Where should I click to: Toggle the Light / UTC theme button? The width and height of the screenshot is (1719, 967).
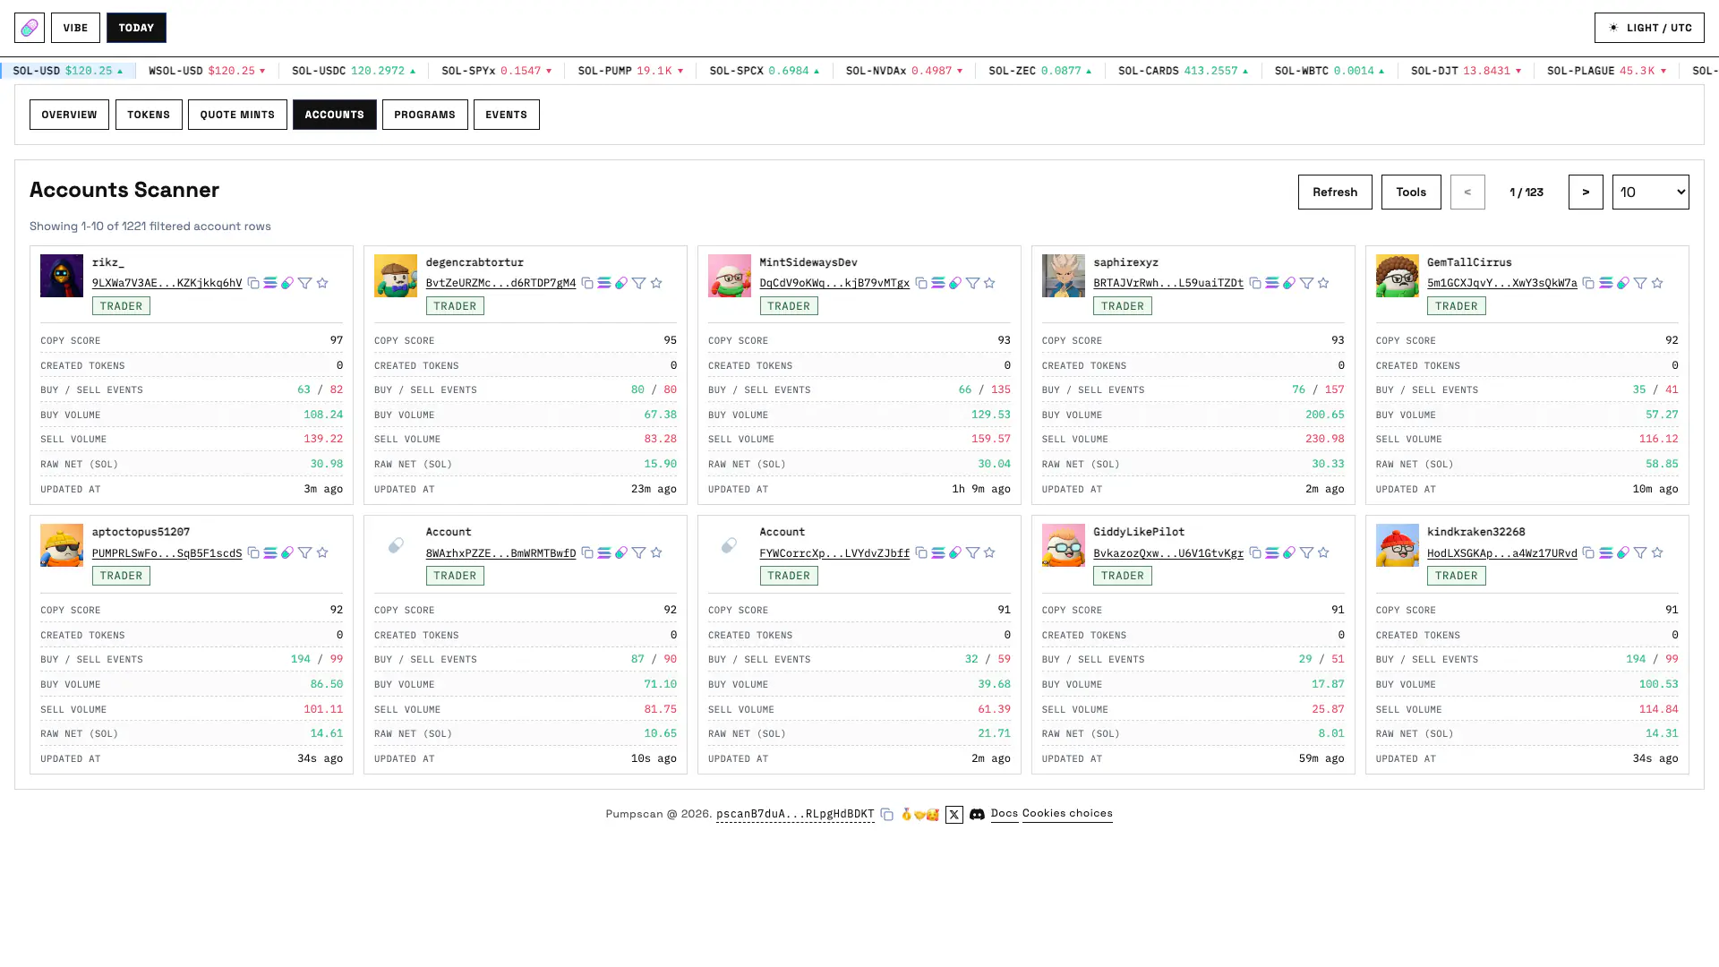[1649, 28]
